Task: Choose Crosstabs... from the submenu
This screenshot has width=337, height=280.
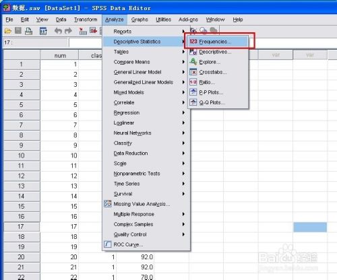Action: point(218,72)
